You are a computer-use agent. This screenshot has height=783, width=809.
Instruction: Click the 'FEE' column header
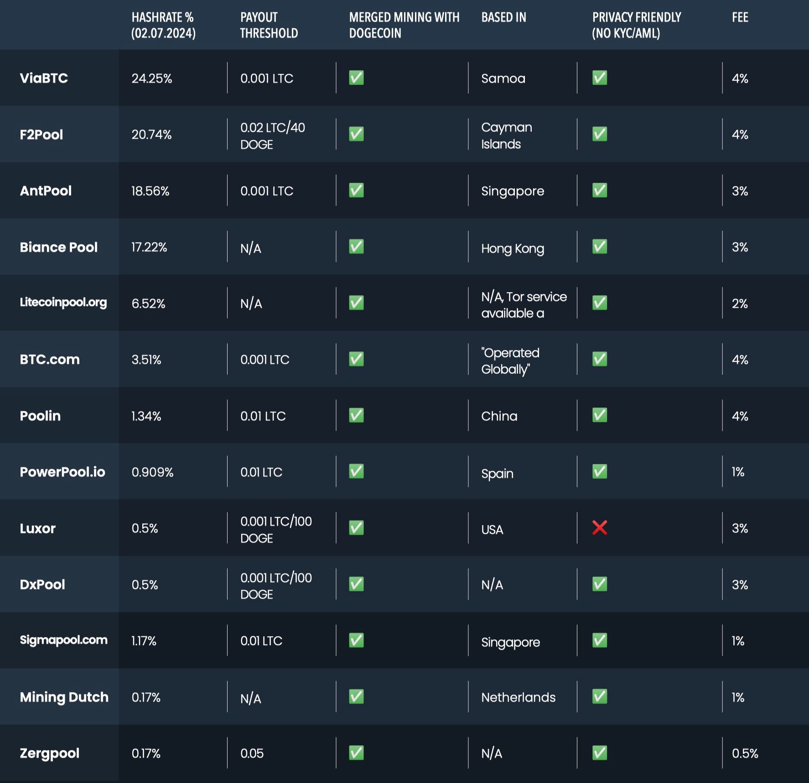click(740, 17)
